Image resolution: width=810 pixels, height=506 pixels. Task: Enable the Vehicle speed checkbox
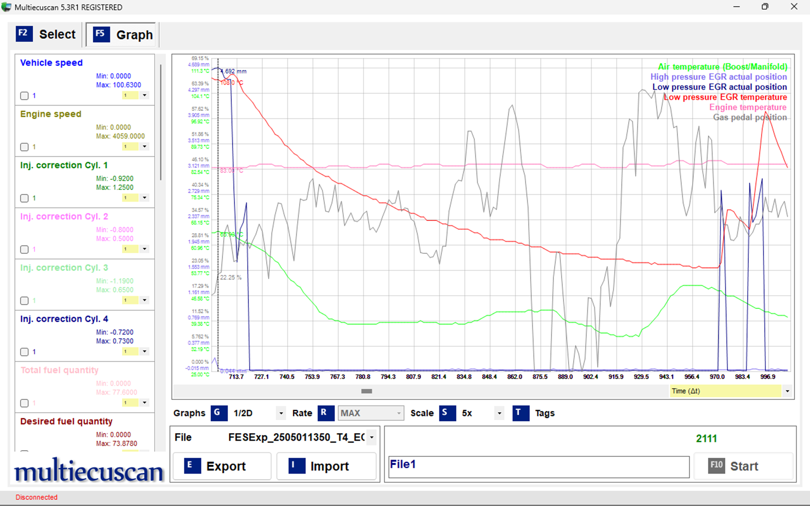24,96
